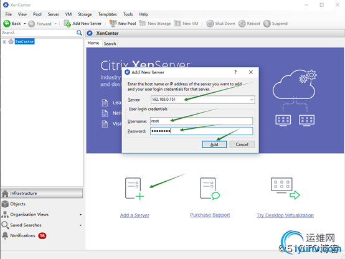Viewport: 345px width, 259px height.
Task: Click the server chat icon above Purchase Support
Action: (210, 189)
